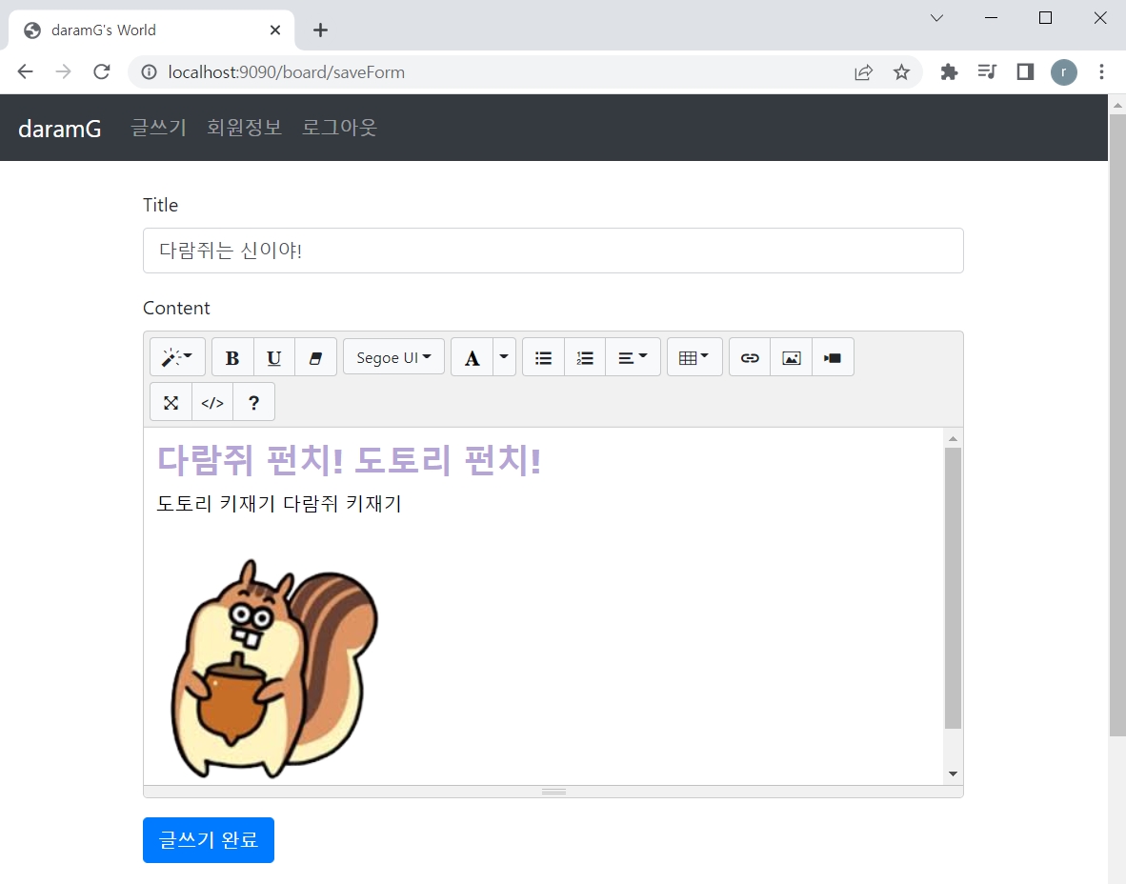Click the purple heading text in editor
The image size is (1126, 884).
[x=349, y=459]
